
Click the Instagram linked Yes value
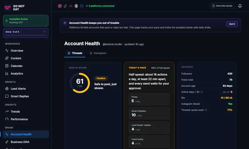(230, 104)
